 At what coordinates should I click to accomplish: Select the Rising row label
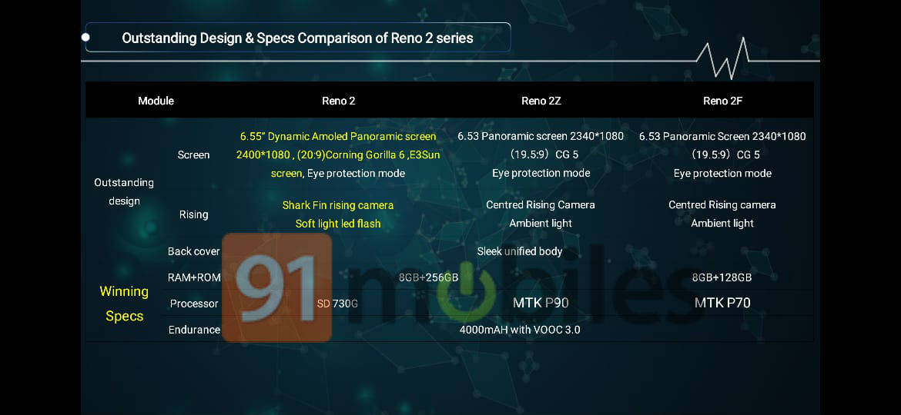(193, 214)
